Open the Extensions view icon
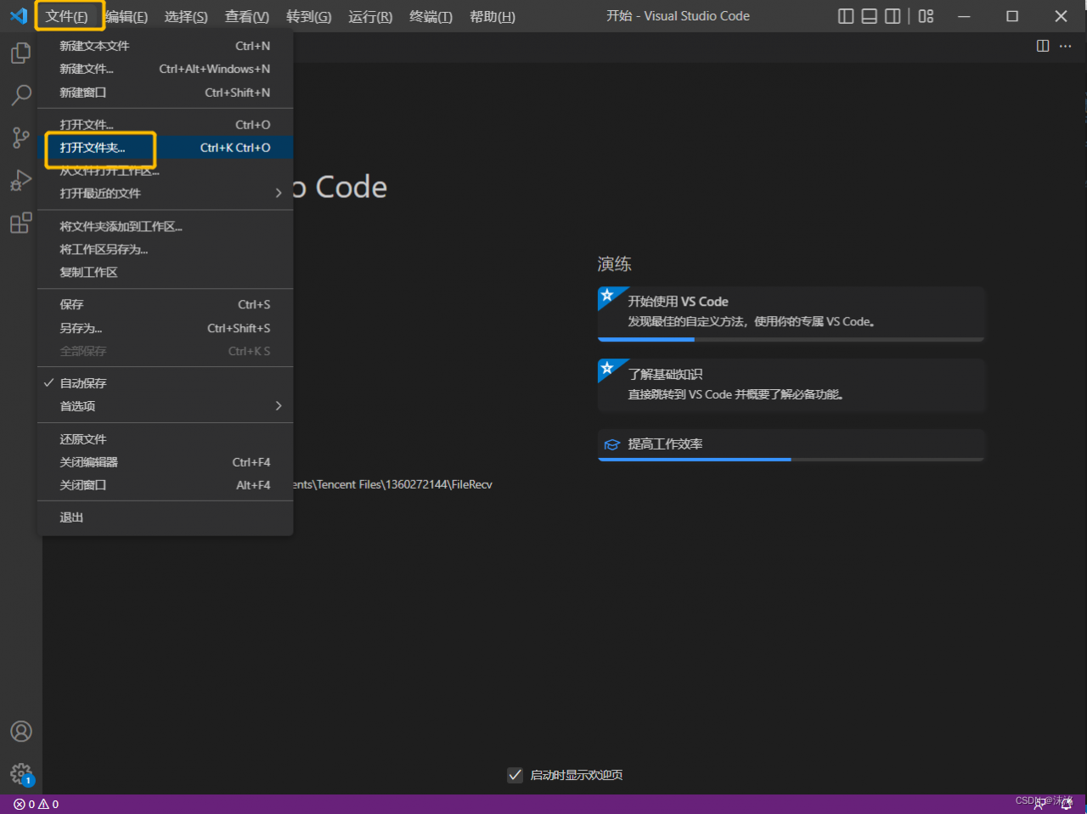The width and height of the screenshot is (1087, 814). coord(20,223)
